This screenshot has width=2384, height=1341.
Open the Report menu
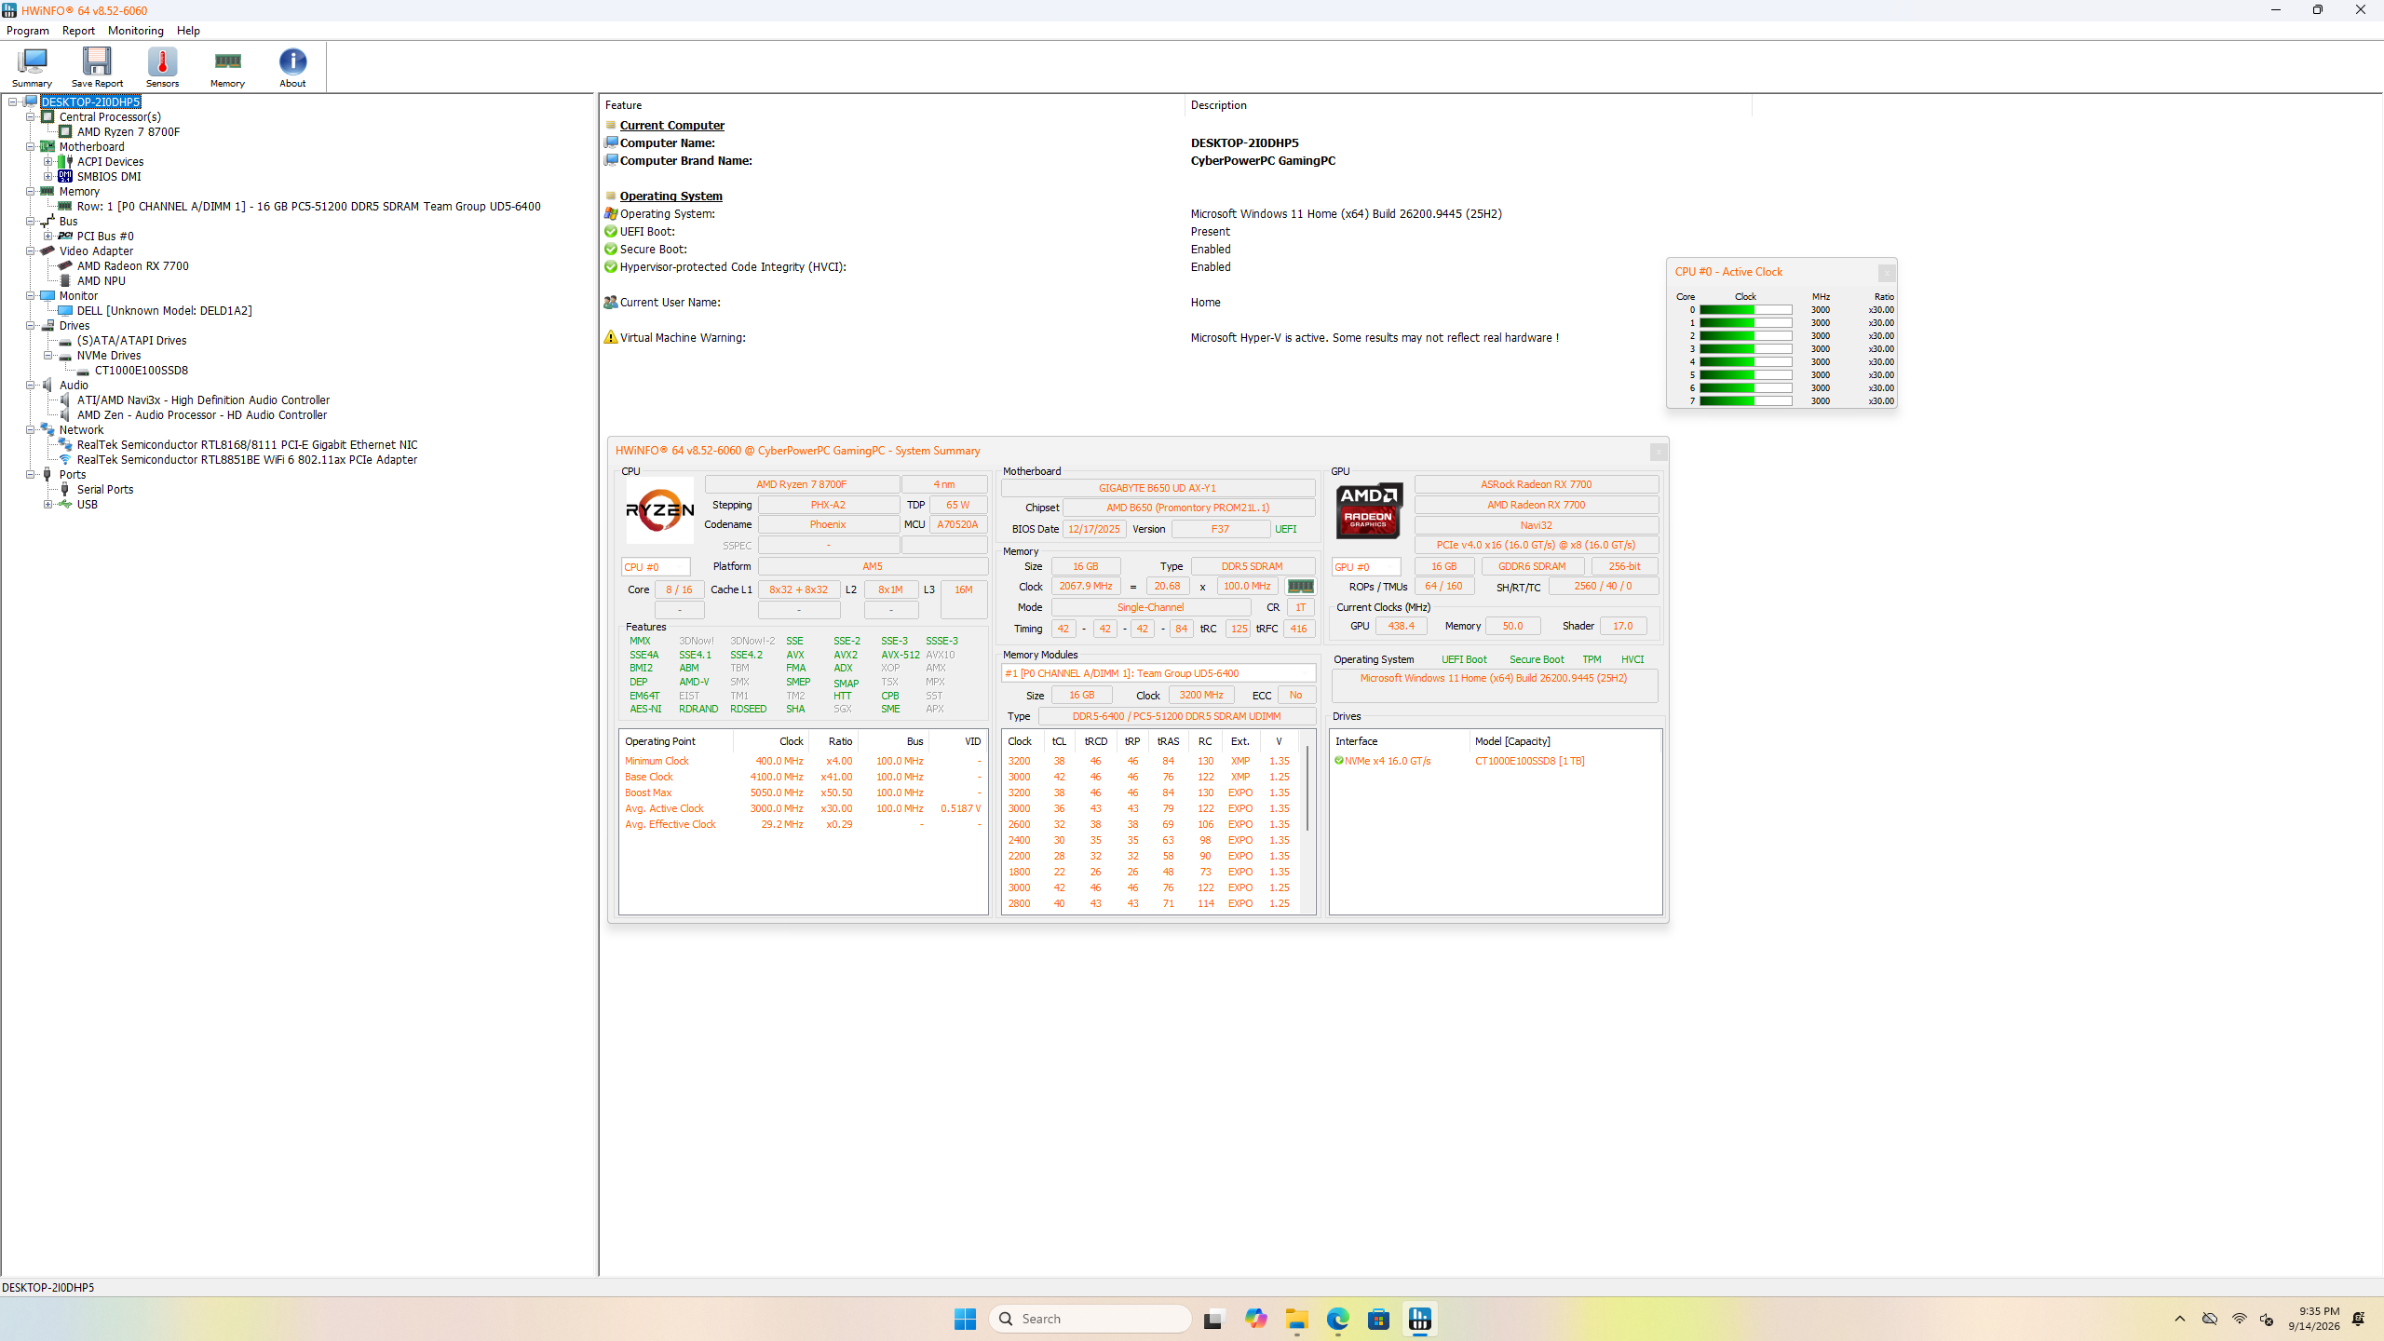(78, 31)
